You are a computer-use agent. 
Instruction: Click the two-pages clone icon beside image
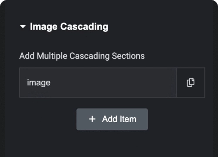tap(191, 82)
